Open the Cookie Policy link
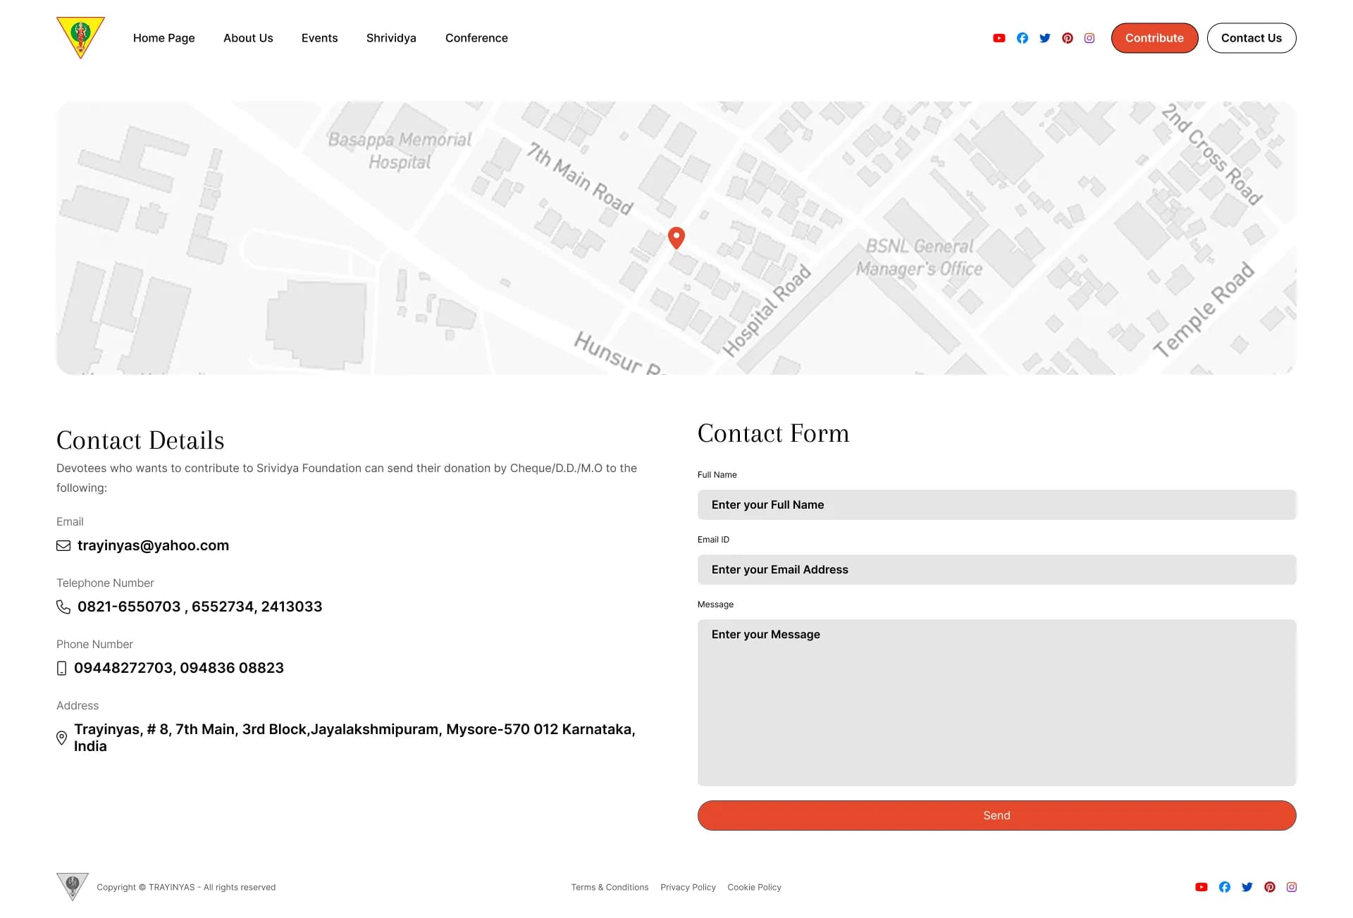Image resolution: width=1353 pixels, height=918 pixels. coord(754,887)
